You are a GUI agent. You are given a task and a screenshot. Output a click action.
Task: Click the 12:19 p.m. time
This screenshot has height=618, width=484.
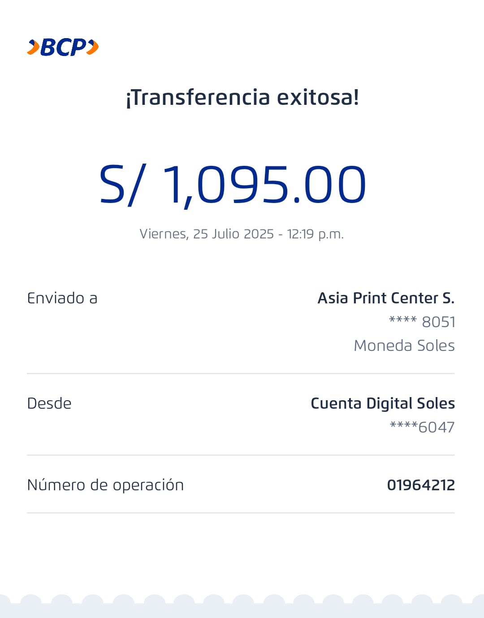click(x=315, y=234)
